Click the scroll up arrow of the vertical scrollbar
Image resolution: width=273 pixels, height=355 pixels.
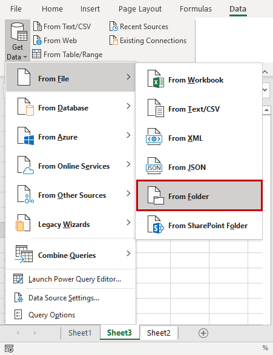point(267,110)
